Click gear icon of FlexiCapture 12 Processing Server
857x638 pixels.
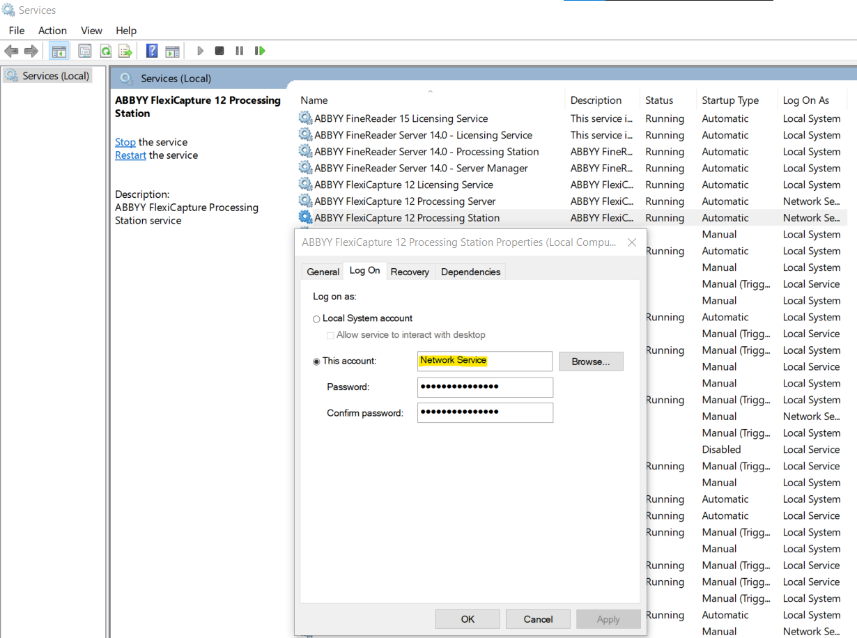click(305, 201)
